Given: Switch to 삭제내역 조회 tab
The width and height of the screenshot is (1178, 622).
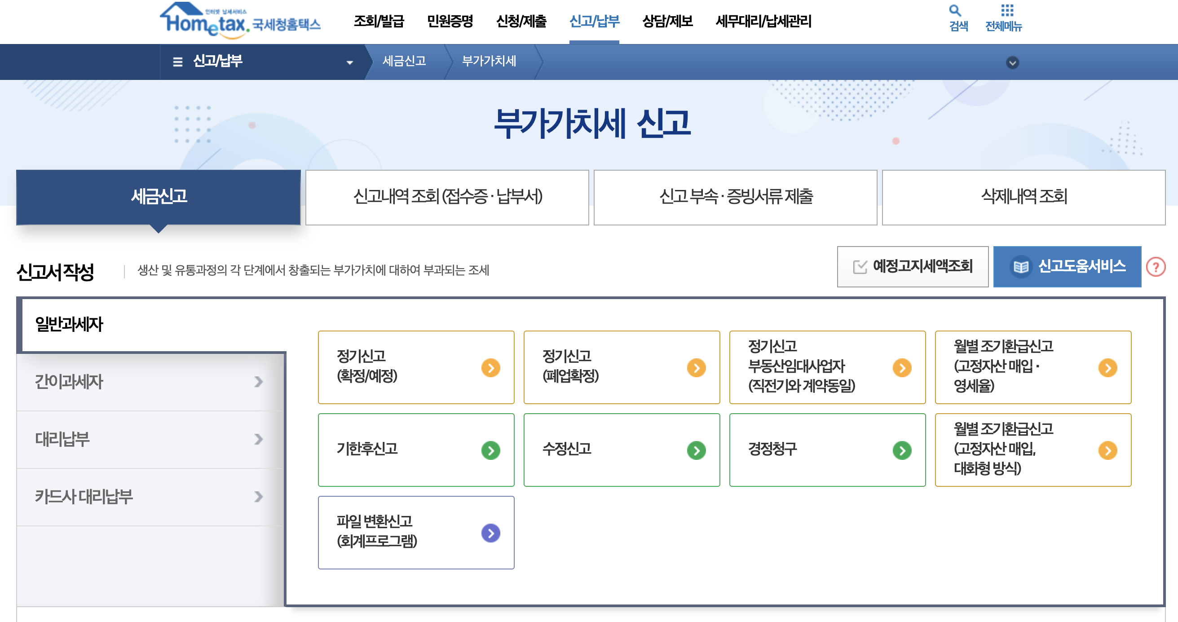Looking at the screenshot, I should point(1023,197).
